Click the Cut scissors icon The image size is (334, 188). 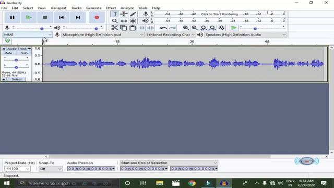point(115,28)
